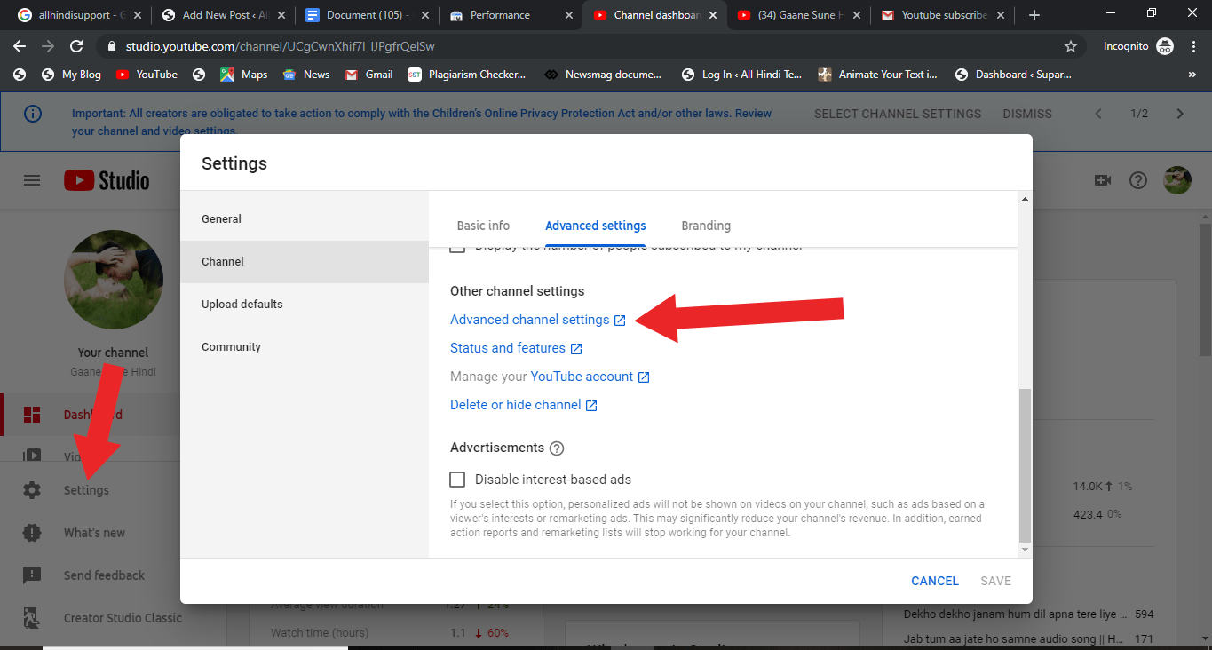Open a new browser tab
Screen dimensions: 1212x650
[1034, 15]
